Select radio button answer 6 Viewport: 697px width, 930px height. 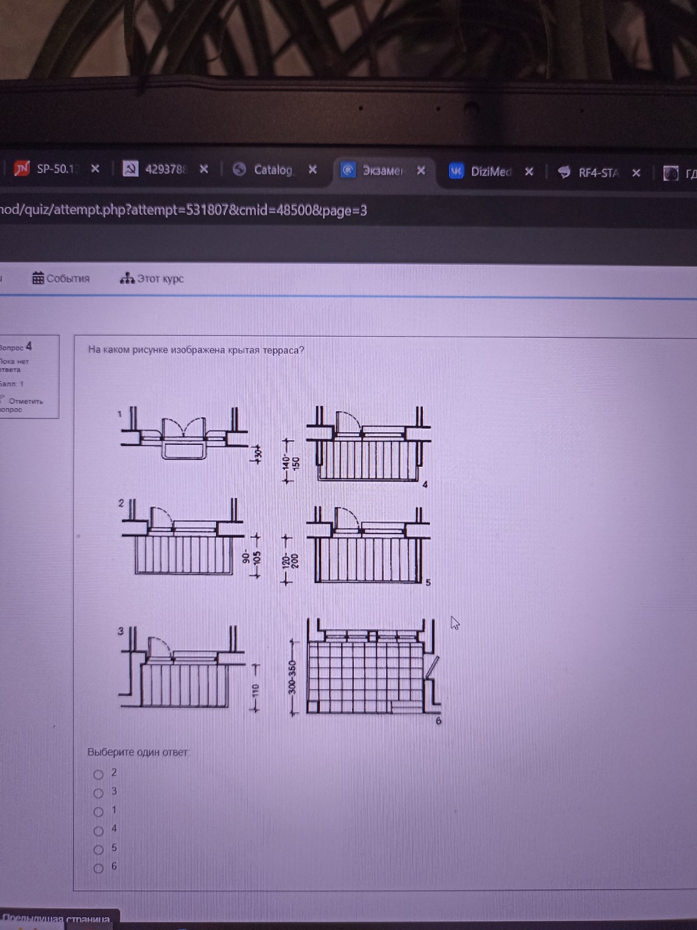(x=99, y=868)
